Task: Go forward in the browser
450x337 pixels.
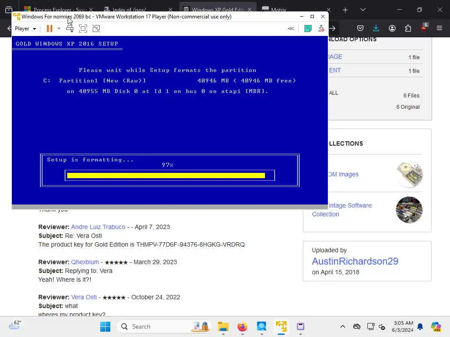Action: [332, 28]
